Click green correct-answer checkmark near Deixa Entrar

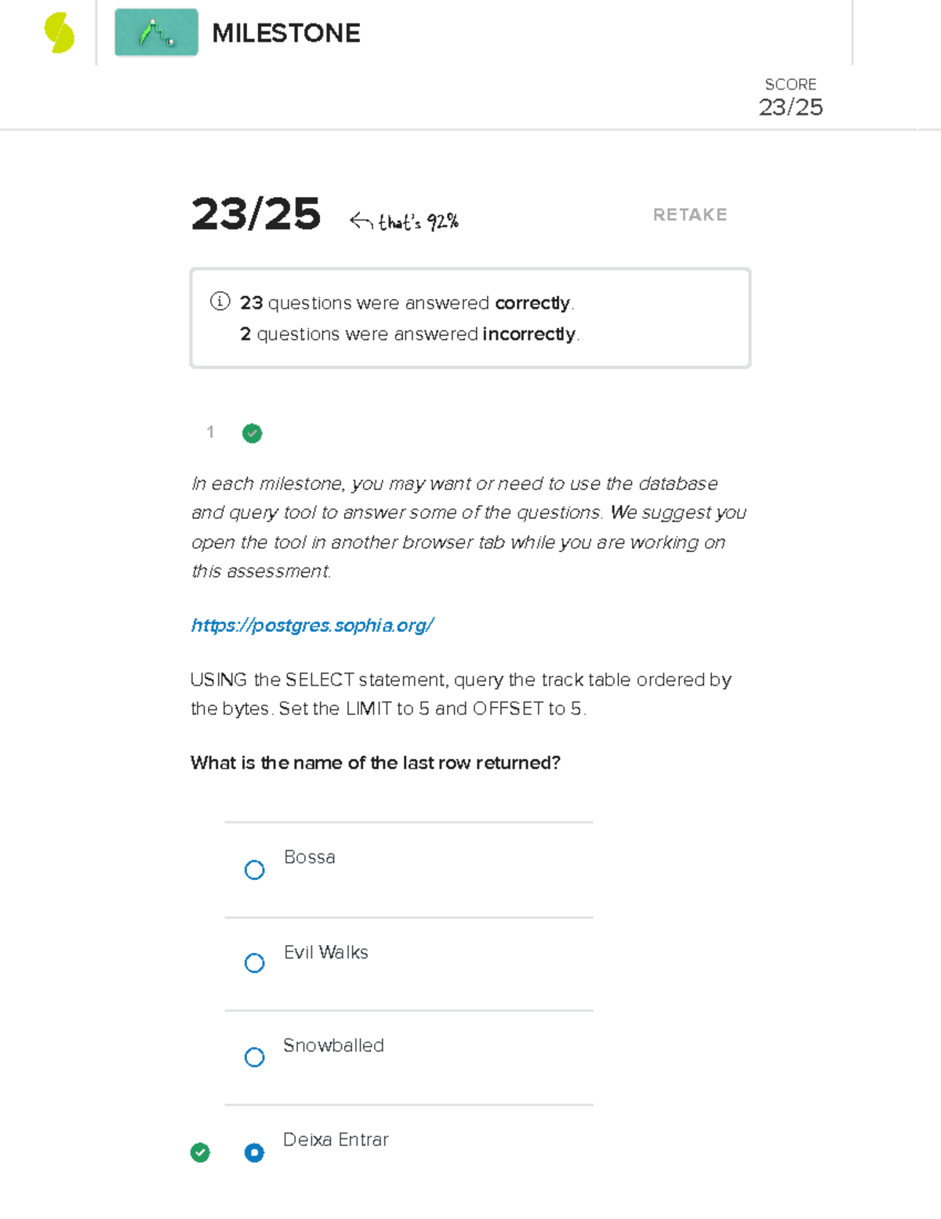(200, 1152)
